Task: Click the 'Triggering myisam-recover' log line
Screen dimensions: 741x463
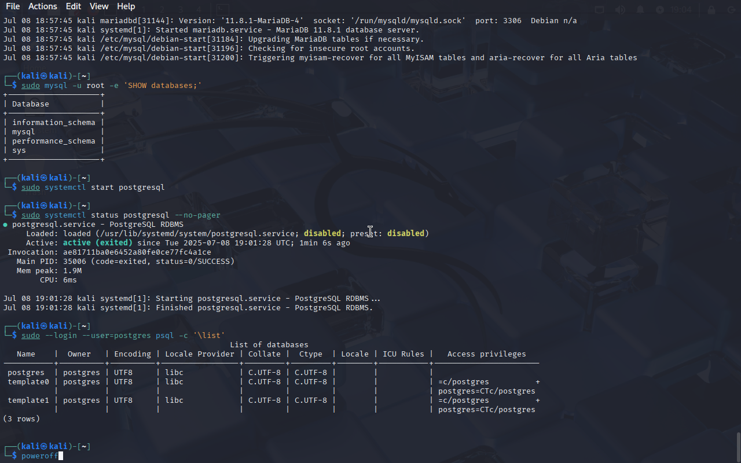Action: 320,58
